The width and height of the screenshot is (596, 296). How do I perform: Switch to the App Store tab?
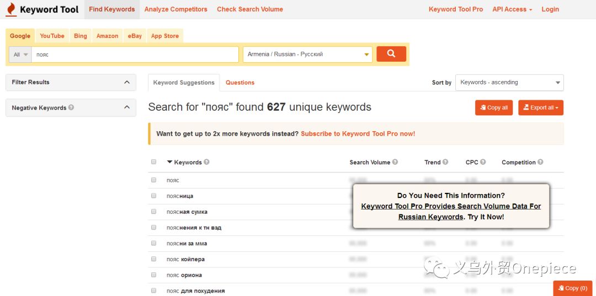click(164, 36)
